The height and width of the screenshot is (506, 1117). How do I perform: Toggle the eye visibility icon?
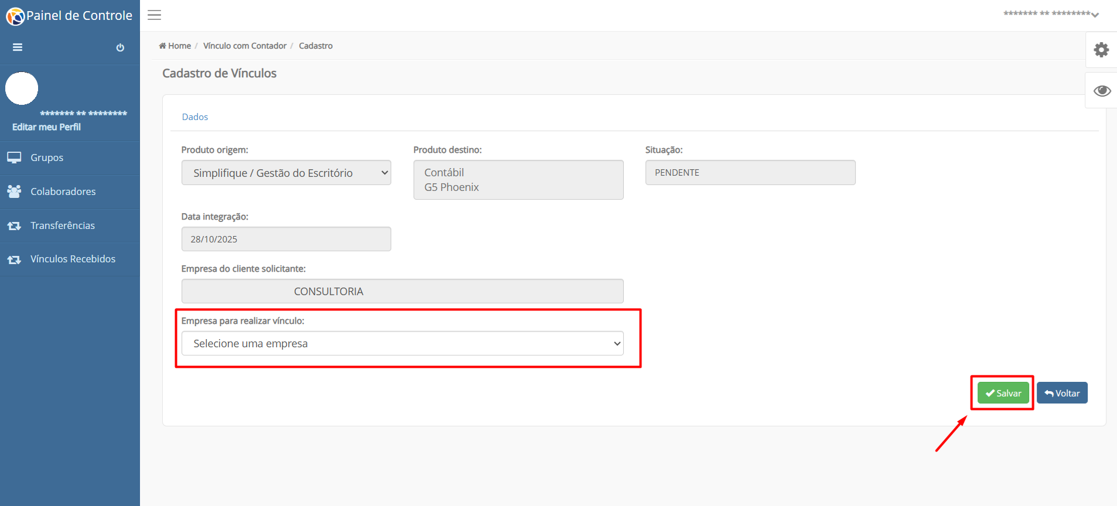point(1101,91)
